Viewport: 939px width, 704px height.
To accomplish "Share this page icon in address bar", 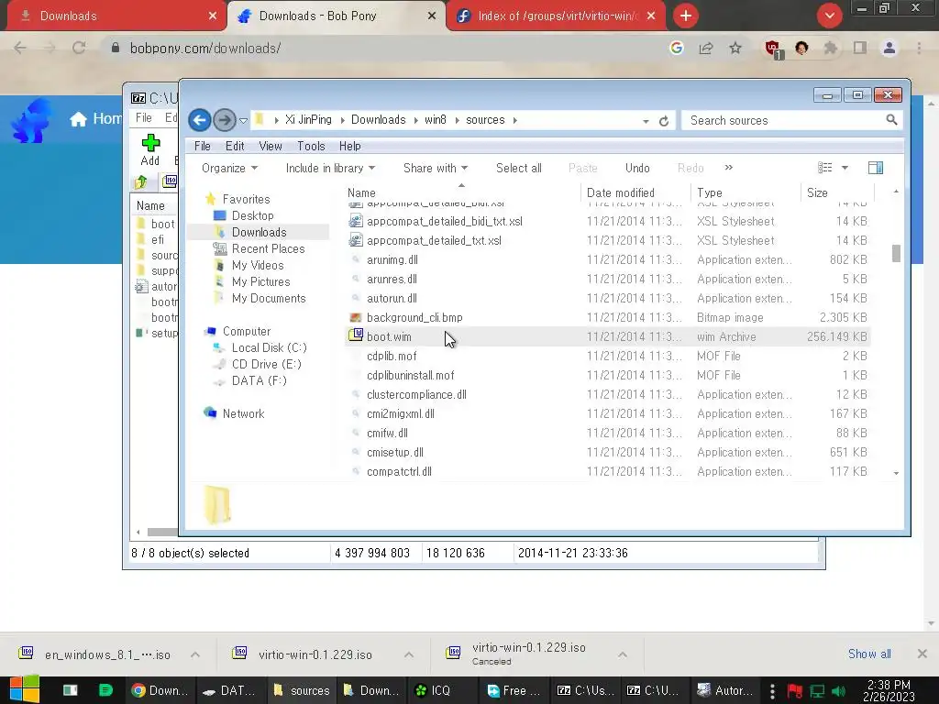I will pyautogui.click(x=706, y=48).
